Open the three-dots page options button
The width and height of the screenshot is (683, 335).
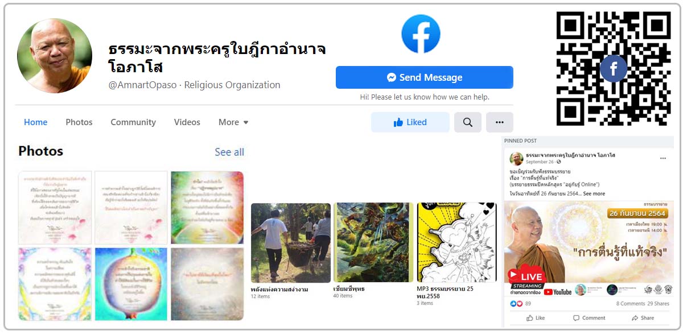500,122
